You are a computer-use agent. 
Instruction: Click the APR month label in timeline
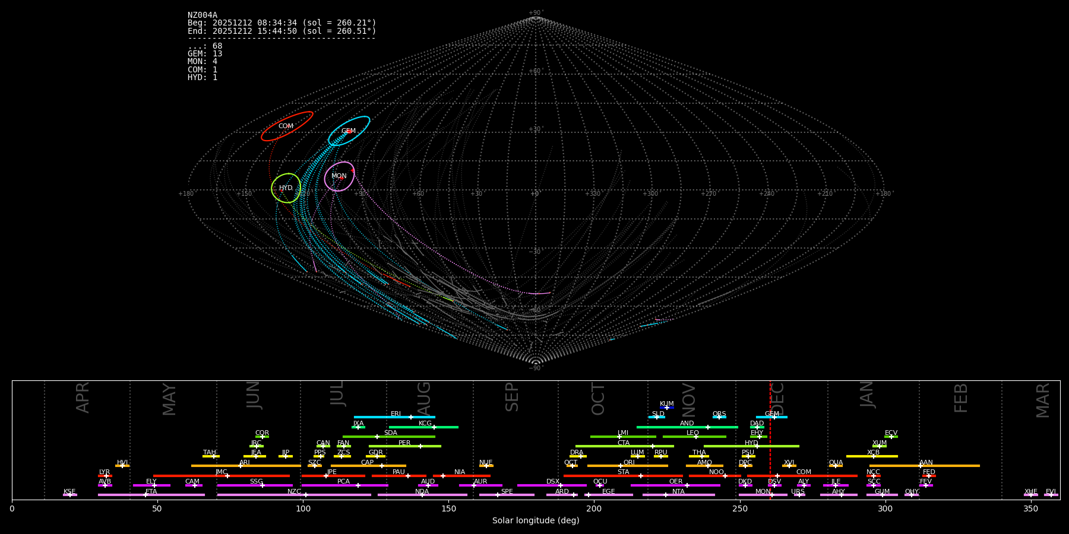[x=83, y=398]
